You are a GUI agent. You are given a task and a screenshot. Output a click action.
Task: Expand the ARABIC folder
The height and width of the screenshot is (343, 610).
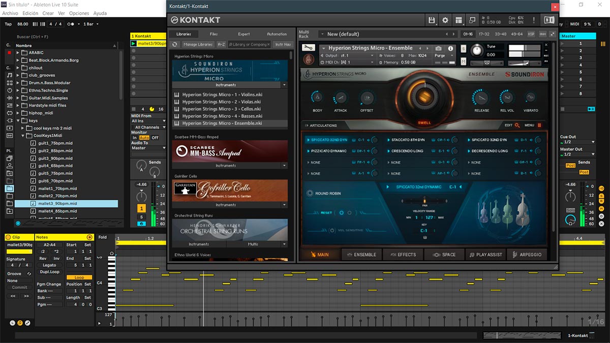pyautogui.click(x=18, y=53)
